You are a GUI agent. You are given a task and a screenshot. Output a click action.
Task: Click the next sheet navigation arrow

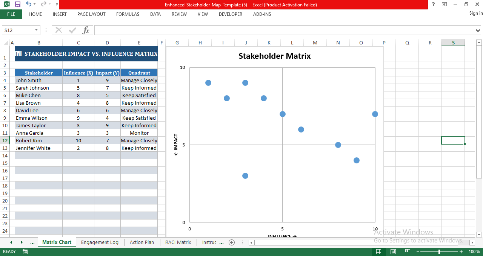coord(22,242)
